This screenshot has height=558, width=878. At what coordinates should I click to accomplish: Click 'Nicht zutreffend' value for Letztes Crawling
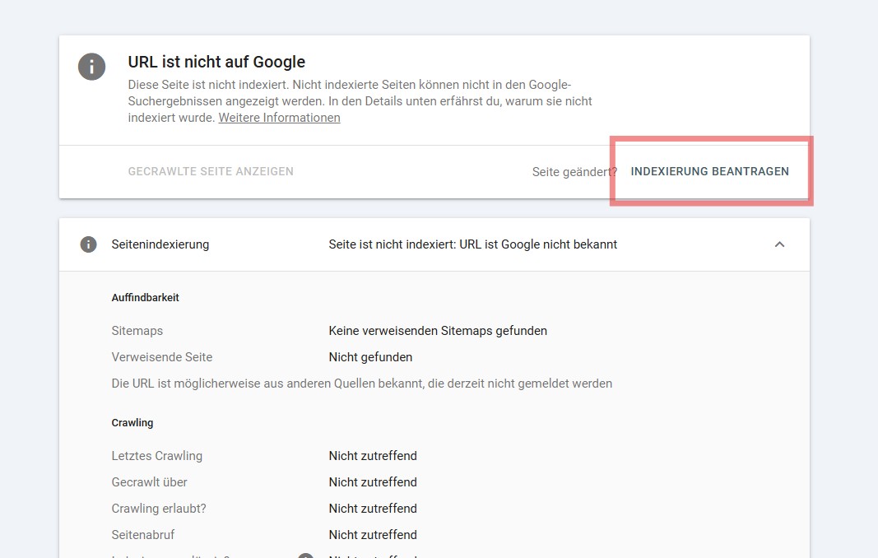tap(373, 455)
